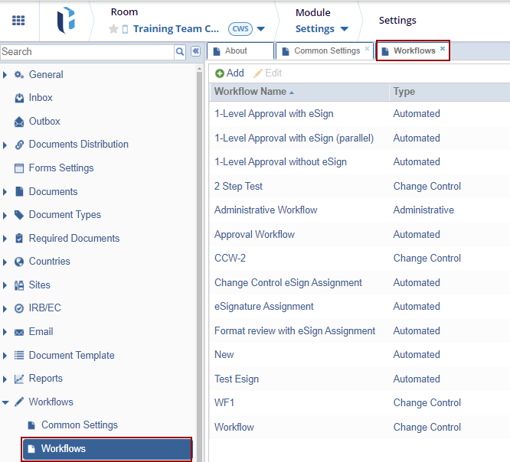
Task: Expand the General tree node
Action: pyautogui.click(x=6, y=75)
